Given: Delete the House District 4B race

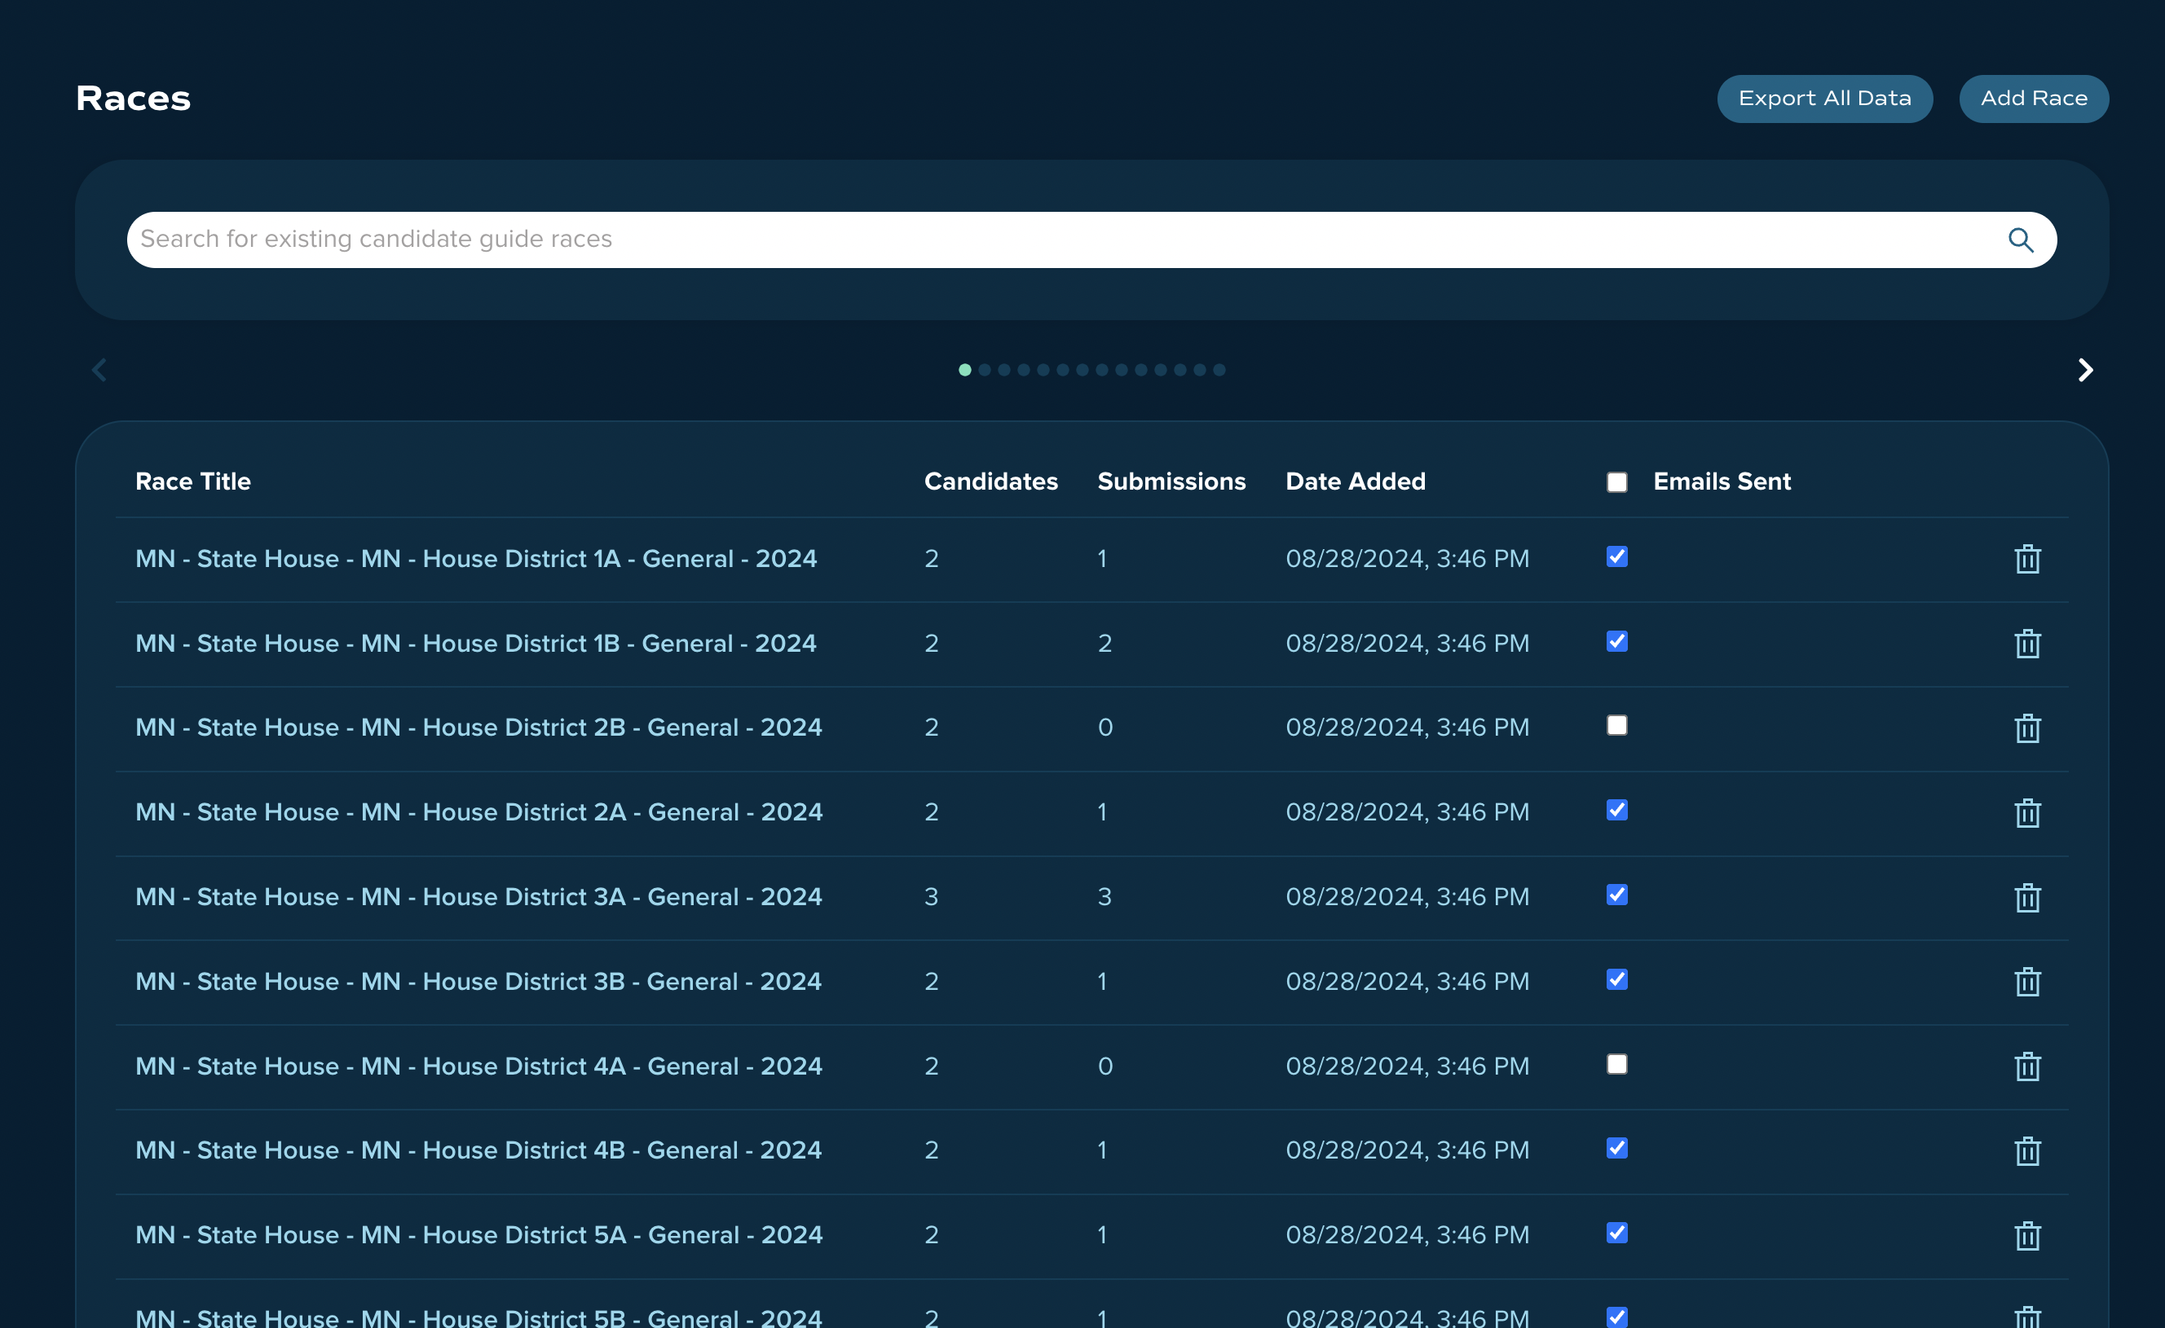Looking at the screenshot, I should (x=2027, y=1150).
